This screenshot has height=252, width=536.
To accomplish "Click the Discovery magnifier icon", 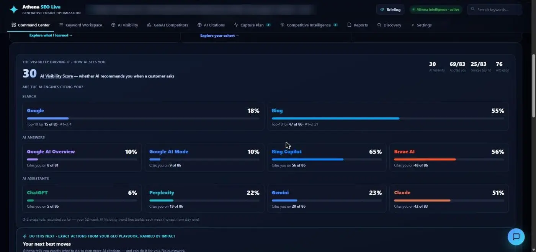I will 379,25.
